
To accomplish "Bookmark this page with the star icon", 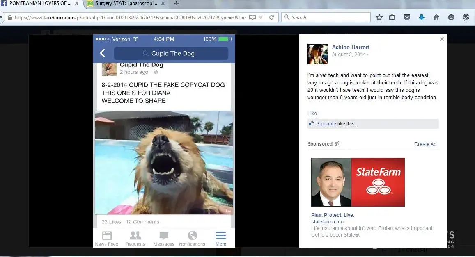I will pyautogui.click(x=379, y=17).
